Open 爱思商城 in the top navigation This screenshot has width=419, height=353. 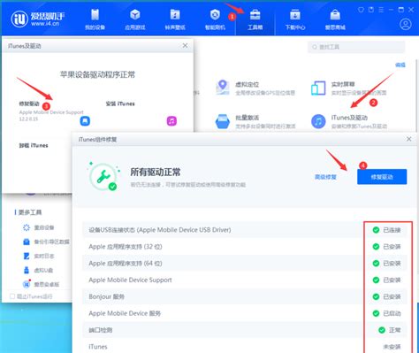coord(335,19)
